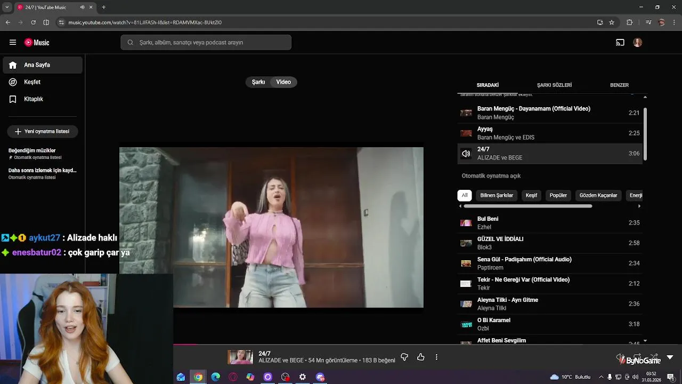Focus the Şarkı, albüm, sanatçı search field
Viewport: 682px width, 384px height.
(206, 43)
